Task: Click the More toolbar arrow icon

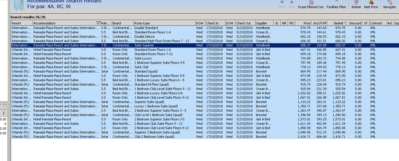Action: click(282, 2)
